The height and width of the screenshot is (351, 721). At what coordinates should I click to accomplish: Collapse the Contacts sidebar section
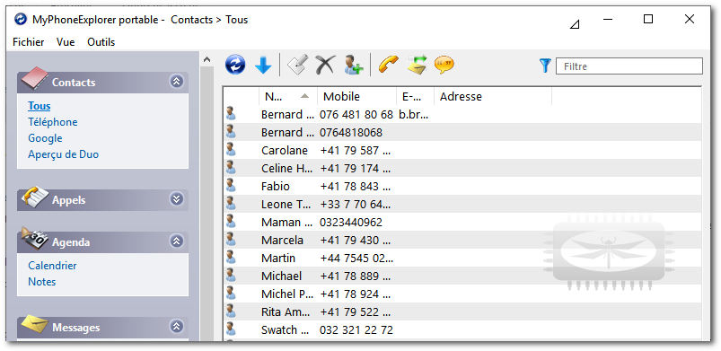177,82
